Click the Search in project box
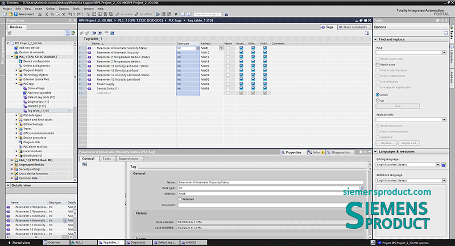Screen dimensions: 455x246 (207, 14)
